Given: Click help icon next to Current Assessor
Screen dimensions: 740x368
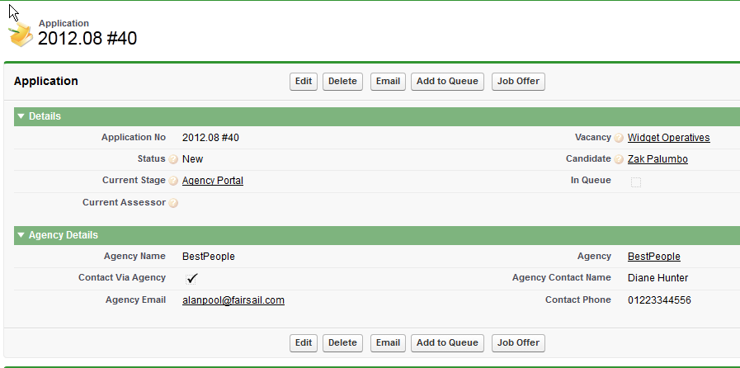Looking at the screenshot, I should pyautogui.click(x=173, y=203).
